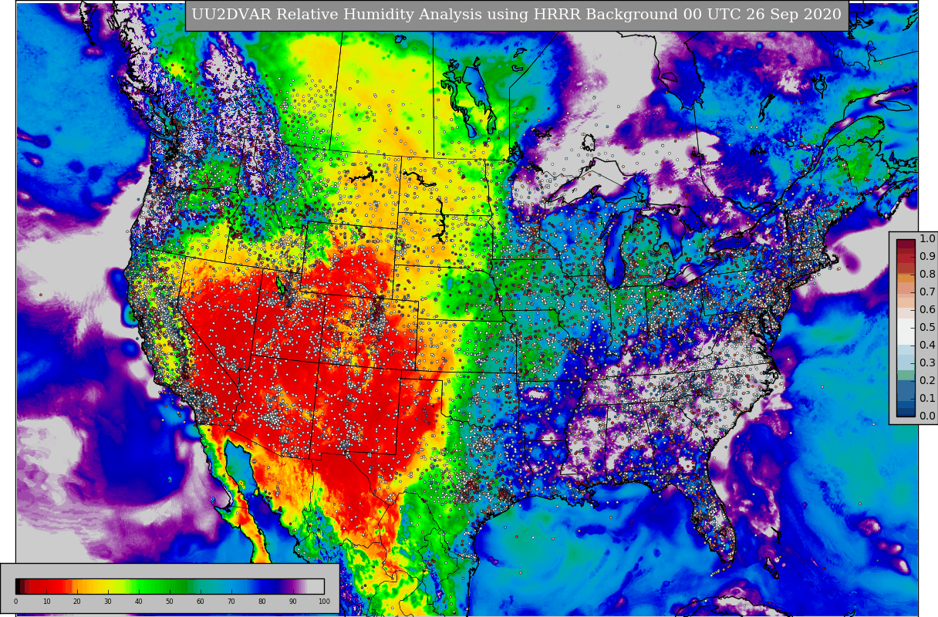Click the 10 tick on humidity colorbar
938x617 pixels.
pyautogui.click(x=46, y=602)
